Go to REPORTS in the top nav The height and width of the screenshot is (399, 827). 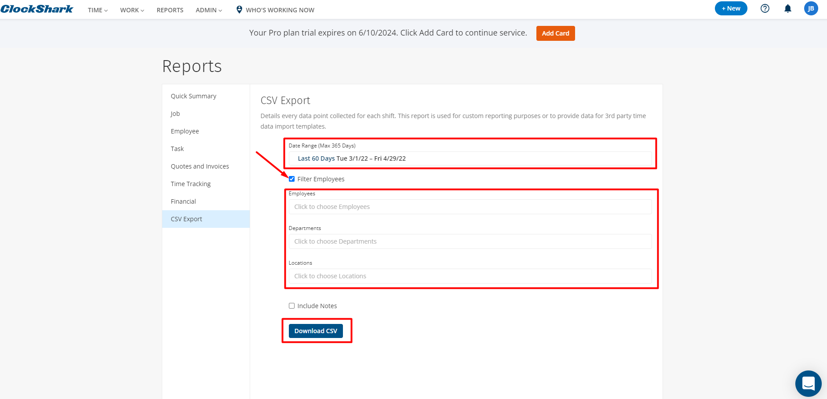pos(170,10)
